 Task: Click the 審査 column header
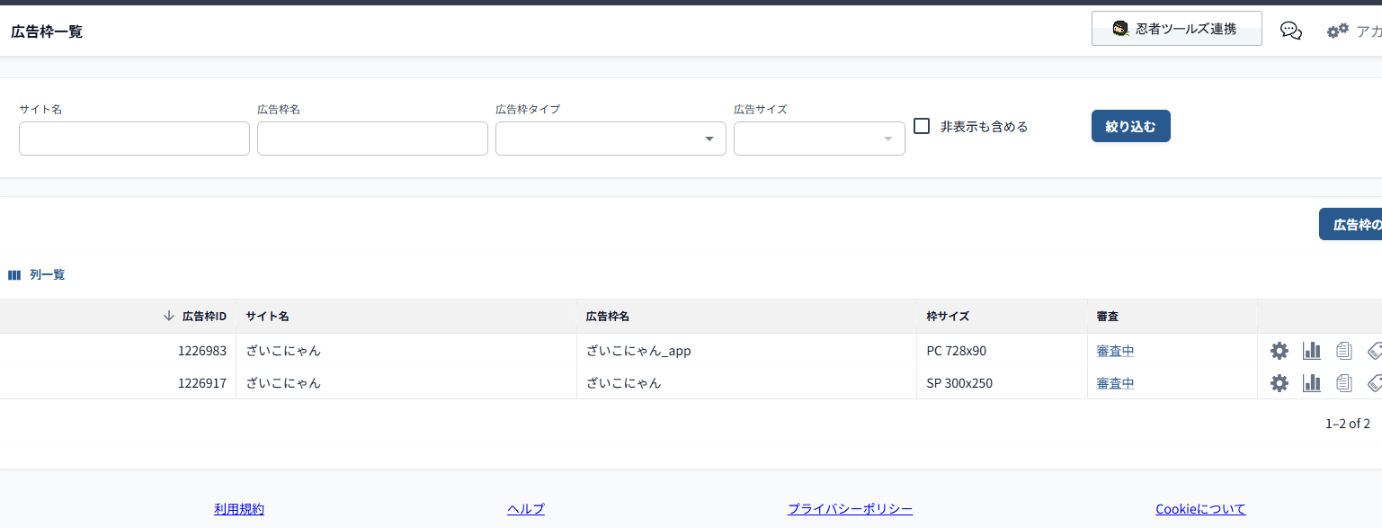pos(1107,317)
